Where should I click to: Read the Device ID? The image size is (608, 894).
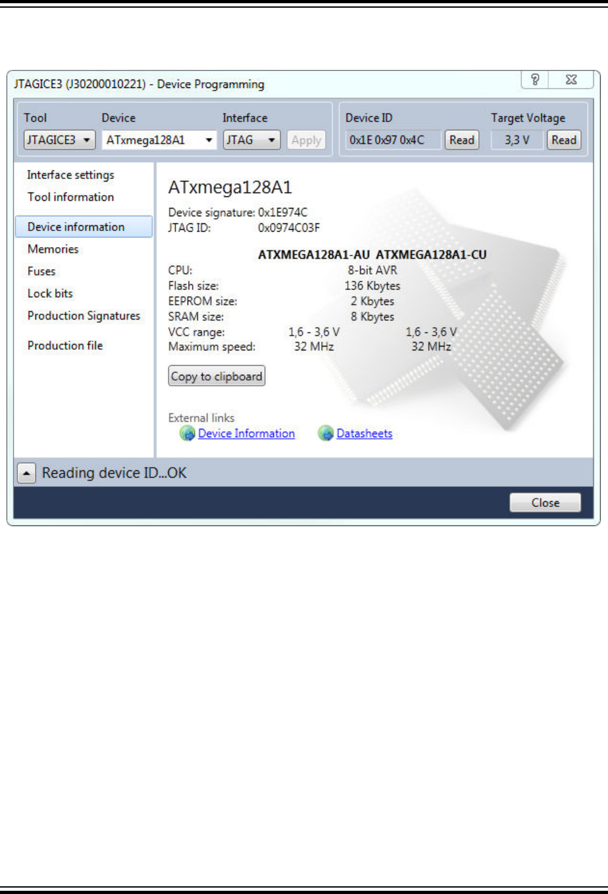(462, 140)
